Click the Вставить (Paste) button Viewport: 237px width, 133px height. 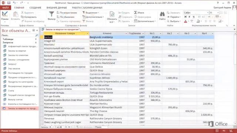16,16
